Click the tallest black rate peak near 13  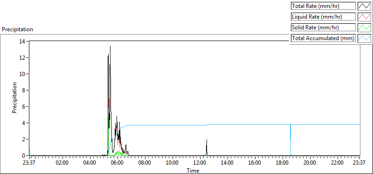coord(111,46)
